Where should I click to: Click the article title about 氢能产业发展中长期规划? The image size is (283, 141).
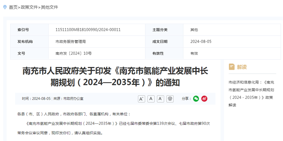click(x=115, y=76)
